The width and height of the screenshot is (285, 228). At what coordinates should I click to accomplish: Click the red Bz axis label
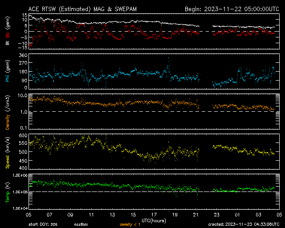(x=8, y=35)
